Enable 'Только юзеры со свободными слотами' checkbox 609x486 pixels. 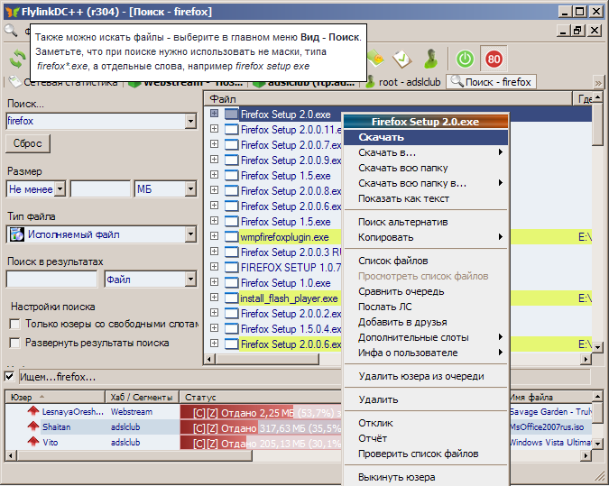pyautogui.click(x=14, y=324)
